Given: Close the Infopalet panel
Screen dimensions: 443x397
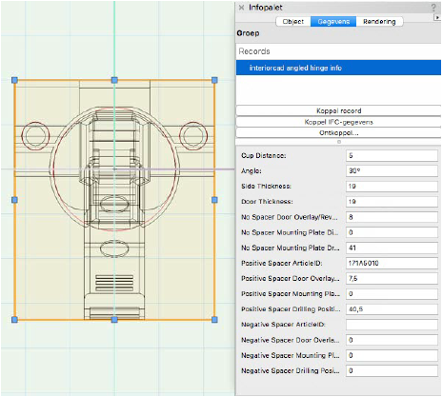Looking at the screenshot, I should click(241, 8).
